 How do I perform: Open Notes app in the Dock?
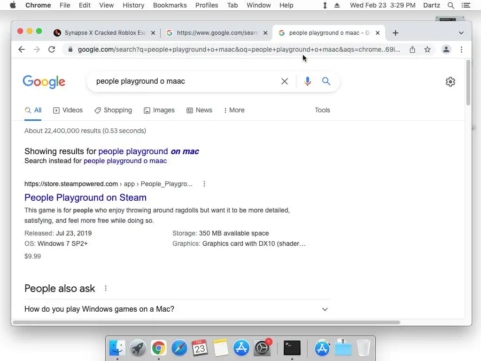point(220,348)
